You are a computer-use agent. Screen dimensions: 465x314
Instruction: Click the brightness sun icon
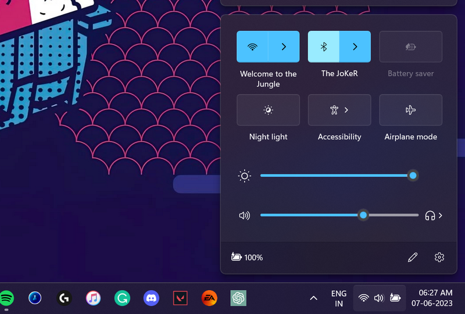[244, 176]
